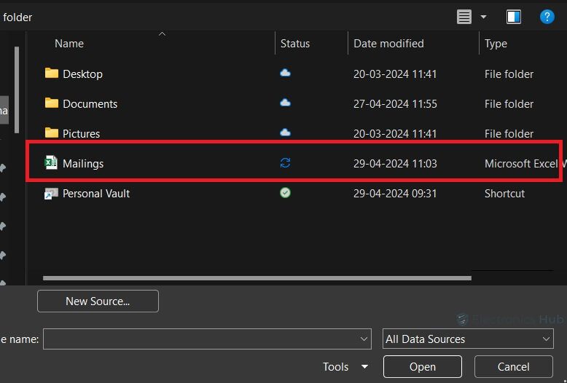Sort by the Date modified column header
The height and width of the screenshot is (383, 567).
click(x=388, y=44)
